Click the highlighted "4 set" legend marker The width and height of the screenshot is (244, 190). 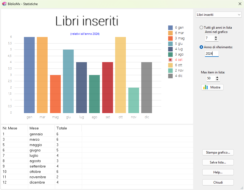pos(171,60)
